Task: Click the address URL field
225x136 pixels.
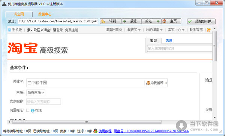Action: (58, 21)
